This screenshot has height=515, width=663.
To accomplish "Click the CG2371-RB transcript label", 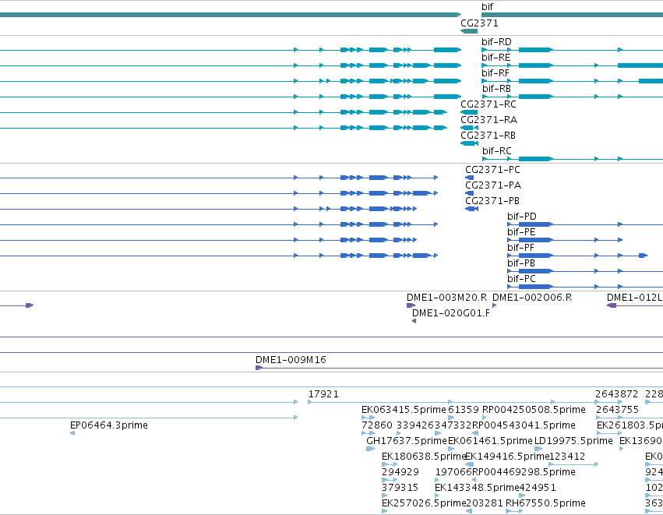I will [x=488, y=136].
